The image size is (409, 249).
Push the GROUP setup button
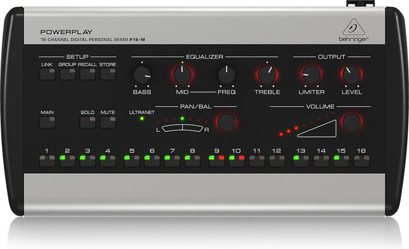click(67, 74)
